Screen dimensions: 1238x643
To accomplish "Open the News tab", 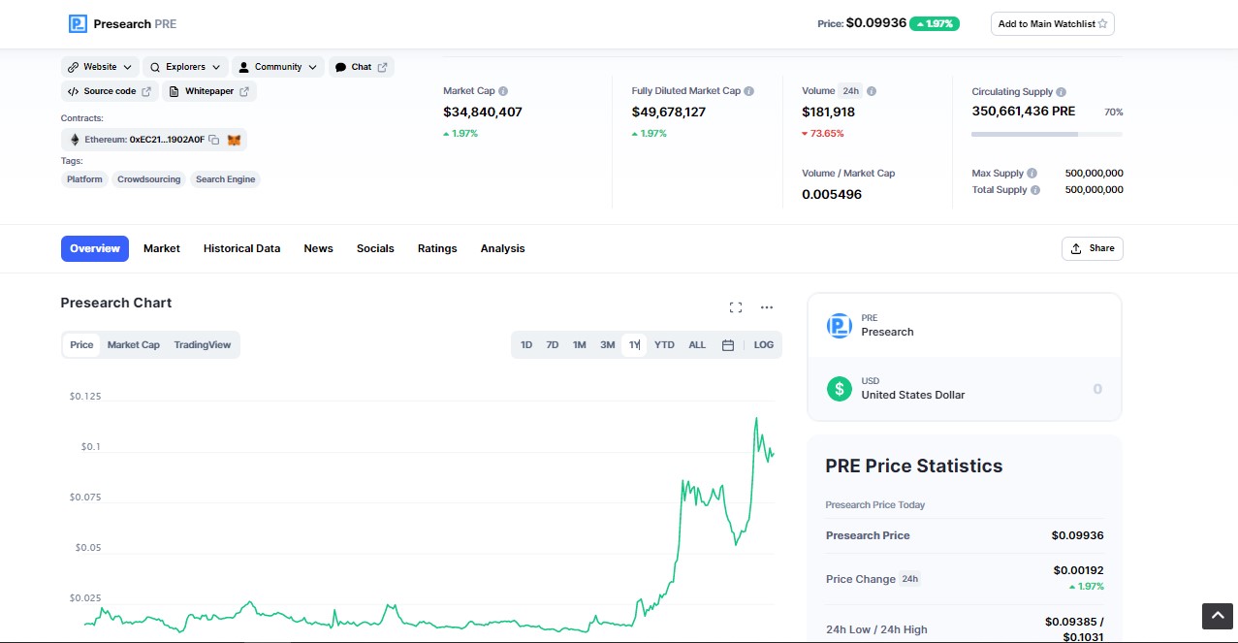I will pyautogui.click(x=318, y=248).
